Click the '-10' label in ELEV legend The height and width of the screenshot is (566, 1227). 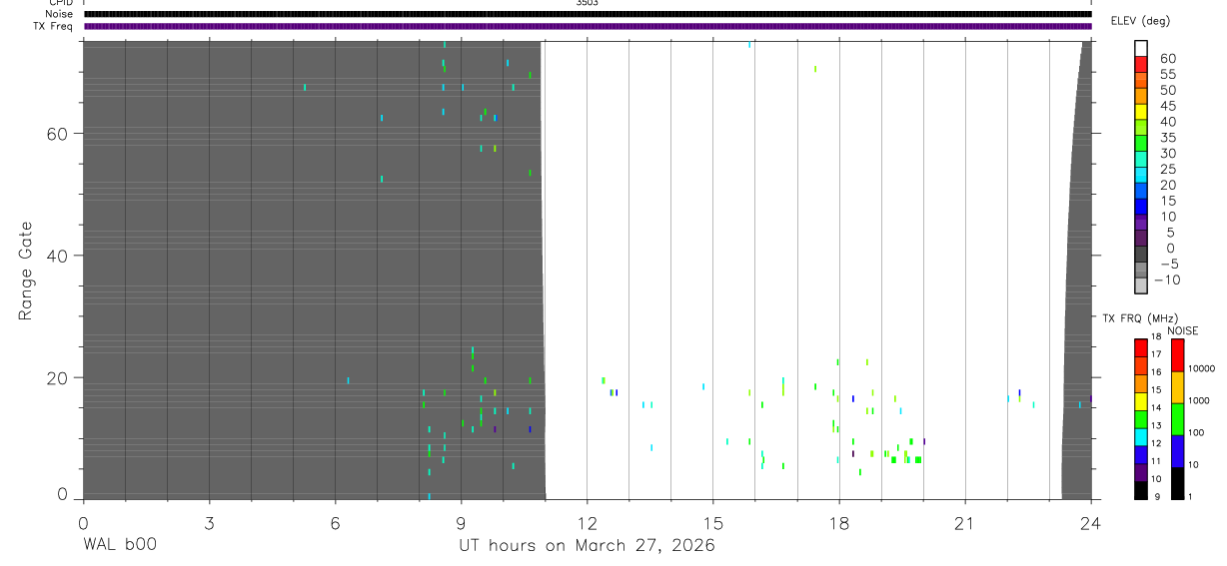1166,280
